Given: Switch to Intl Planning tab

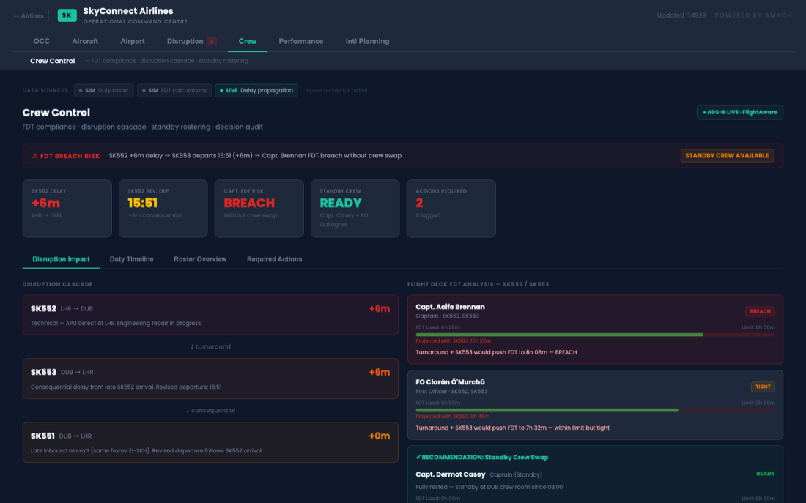Looking at the screenshot, I should point(367,41).
